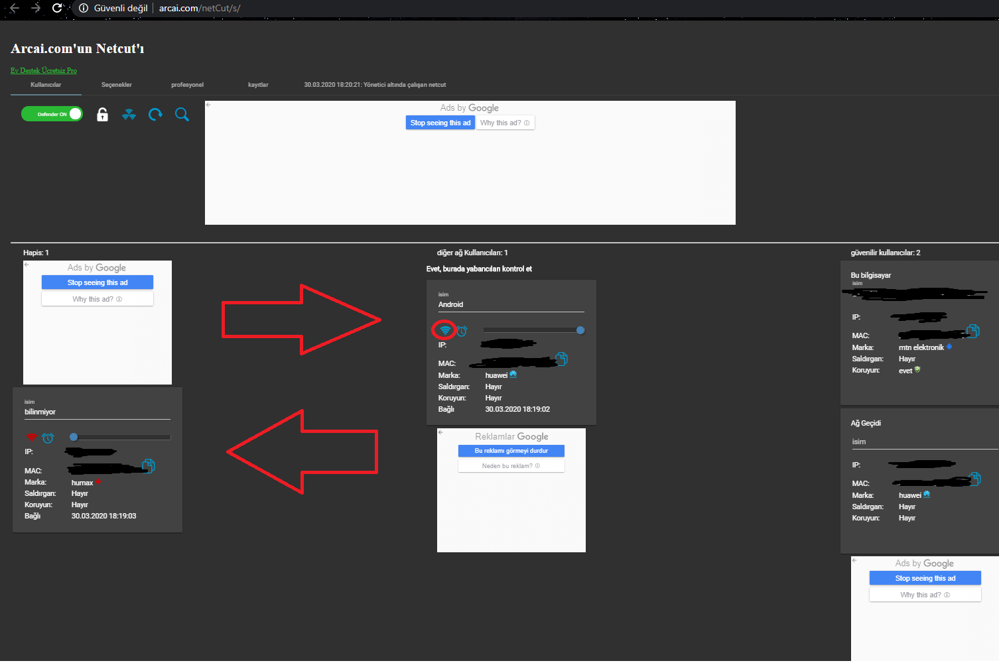This screenshot has height=663, width=999.
Task: Click the 'Ağ Geçidi' card title
Action: pyautogui.click(x=866, y=423)
